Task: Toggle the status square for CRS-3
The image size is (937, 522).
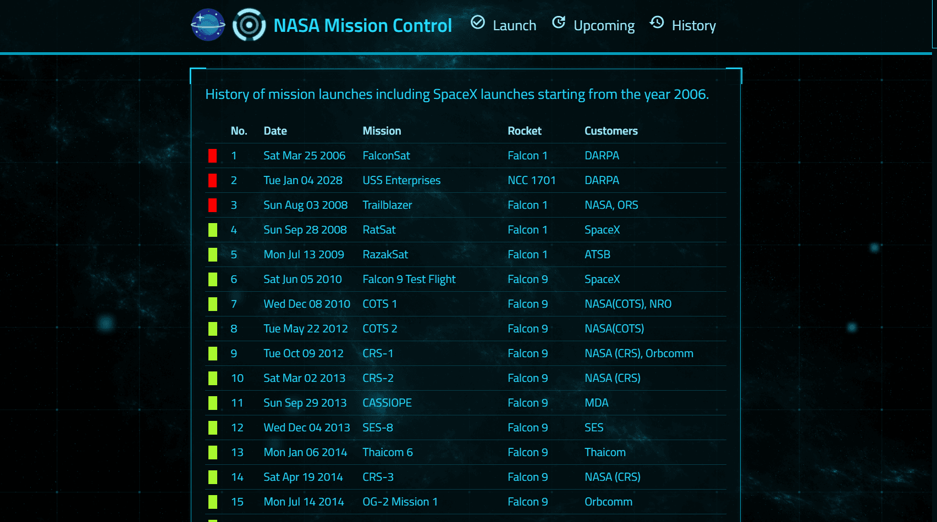Action: point(213,477)
